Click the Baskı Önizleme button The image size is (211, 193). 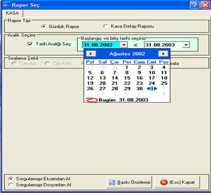pos(129,182)
